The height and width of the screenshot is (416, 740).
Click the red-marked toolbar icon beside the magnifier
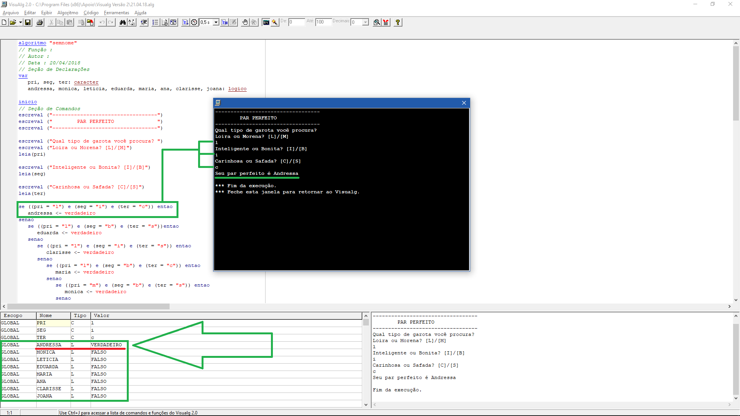[x=386, y=22]
